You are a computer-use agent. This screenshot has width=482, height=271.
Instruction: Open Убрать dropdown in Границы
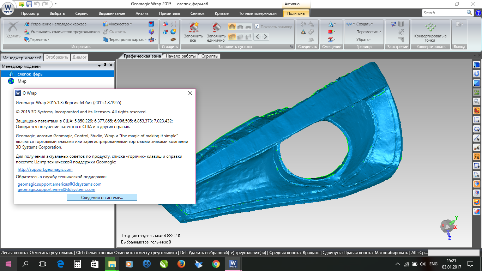pos(363,40)
